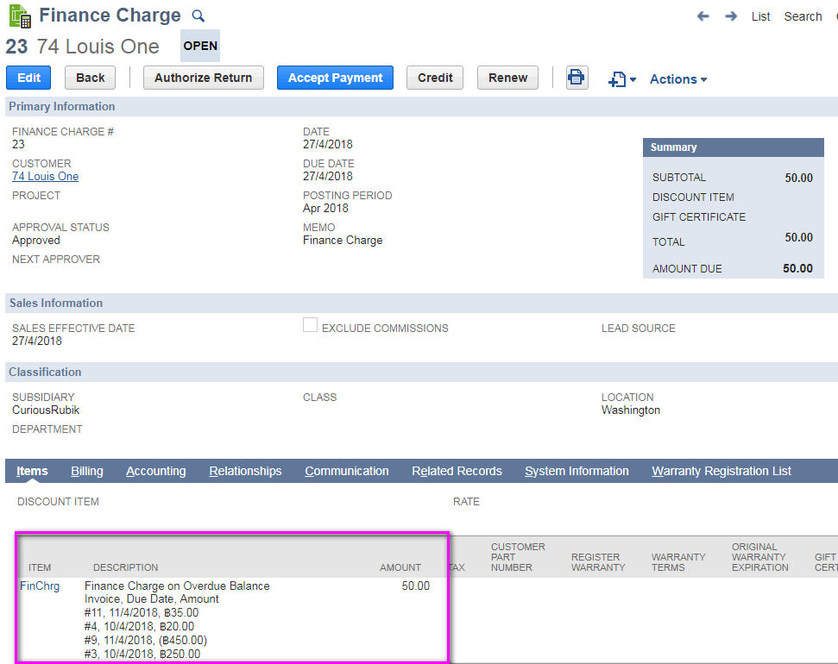Open the Related Records tab
This screenshot has width=838, height=664.
pyautogui.click(x=457, y=471)
